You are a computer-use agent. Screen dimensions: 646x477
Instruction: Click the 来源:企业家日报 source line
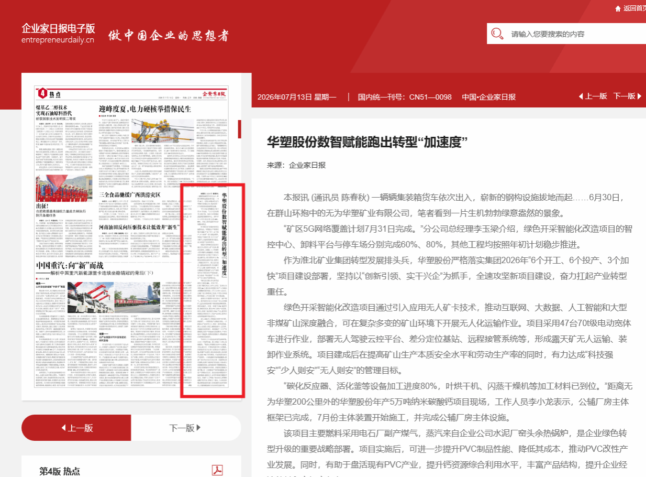pyautogui.click(x=296, y=165)
